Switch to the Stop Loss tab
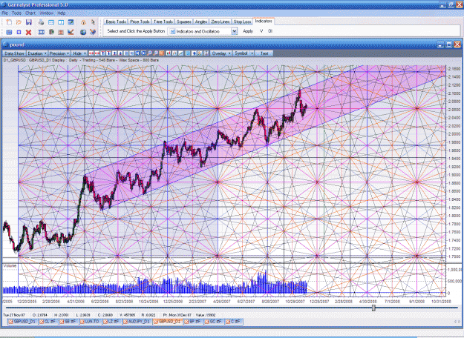The image size is (464, 338). coord(242,21)
